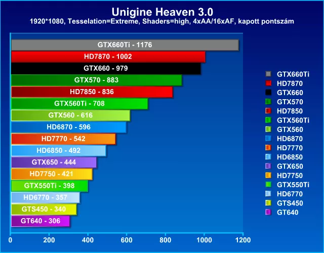Viewport: 324px width, 253px height.
Task: Click the GTX560 legend text
Action: [290, 130]
